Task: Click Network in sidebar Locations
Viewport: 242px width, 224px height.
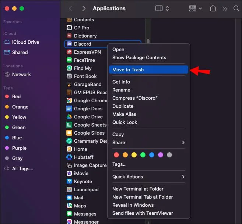Action: pos(21,74)
